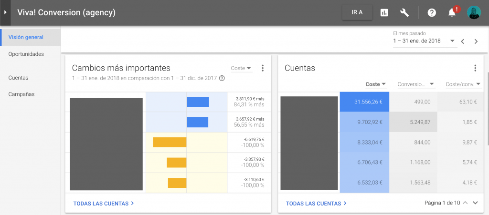489x215 pixels.
Task: Click the 5,74 € cost per conversion cell
Action: click(x=460, y=163)
